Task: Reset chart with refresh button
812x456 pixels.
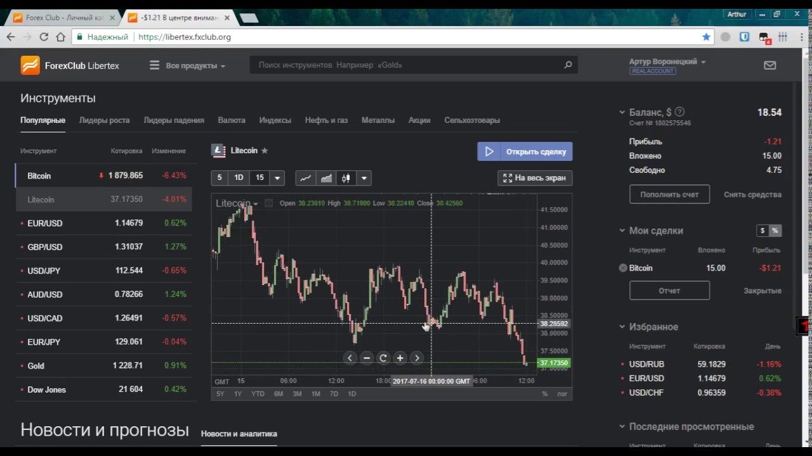Action: (x=383, y=358)
